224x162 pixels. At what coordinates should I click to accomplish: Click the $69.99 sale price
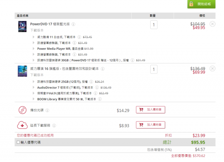point(199,72)
